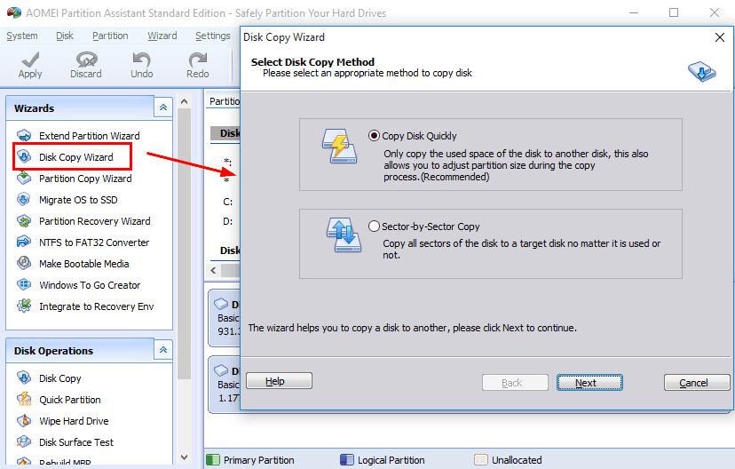
Task: Click the Apply checkmark toolbar icon
Action: pyautogui.click(x=30, y=60)
